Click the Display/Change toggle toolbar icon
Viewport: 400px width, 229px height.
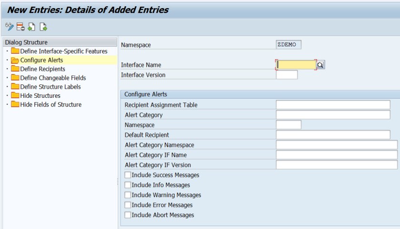pos(9,26)
